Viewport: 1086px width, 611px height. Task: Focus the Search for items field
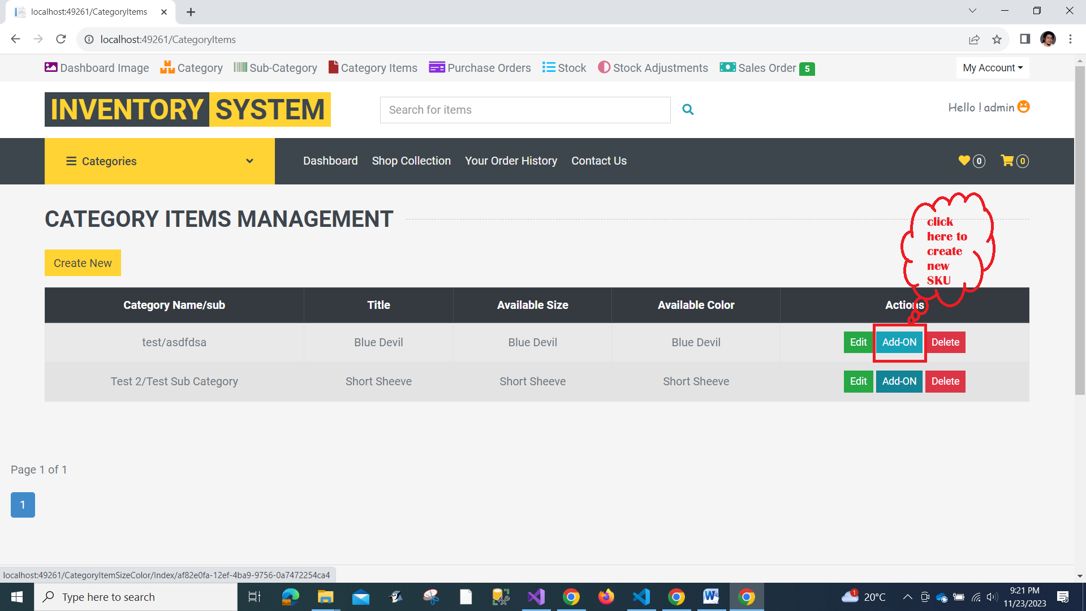click(525, 110)
